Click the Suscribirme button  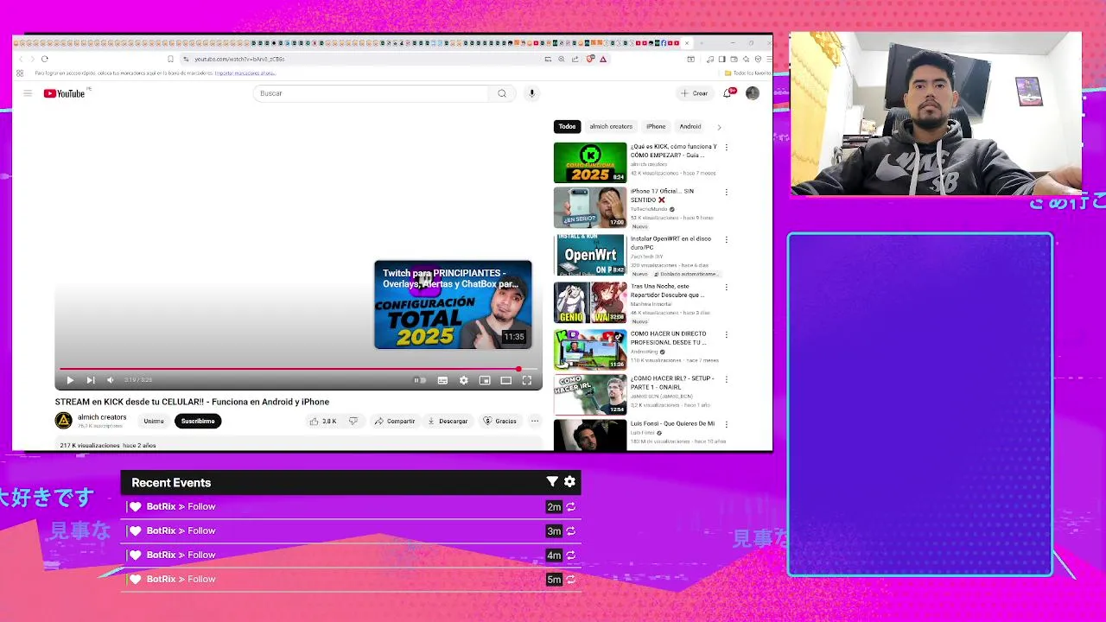tap(198, 422)
